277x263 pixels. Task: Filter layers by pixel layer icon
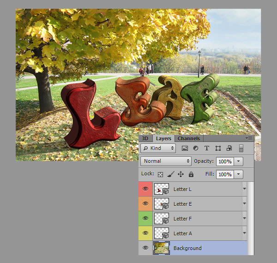click(x=185, y=149)
